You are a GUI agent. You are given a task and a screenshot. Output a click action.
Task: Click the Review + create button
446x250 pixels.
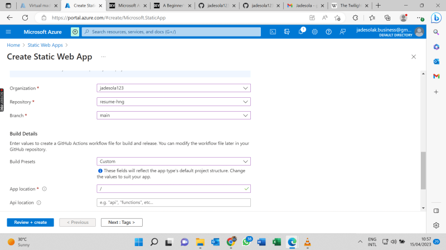tap(31, 223)
